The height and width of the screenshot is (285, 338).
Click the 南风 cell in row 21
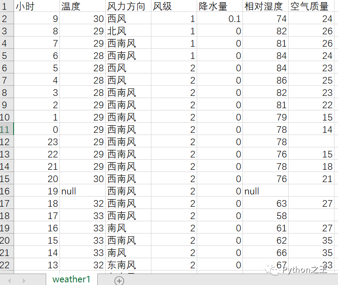[128, 253]
